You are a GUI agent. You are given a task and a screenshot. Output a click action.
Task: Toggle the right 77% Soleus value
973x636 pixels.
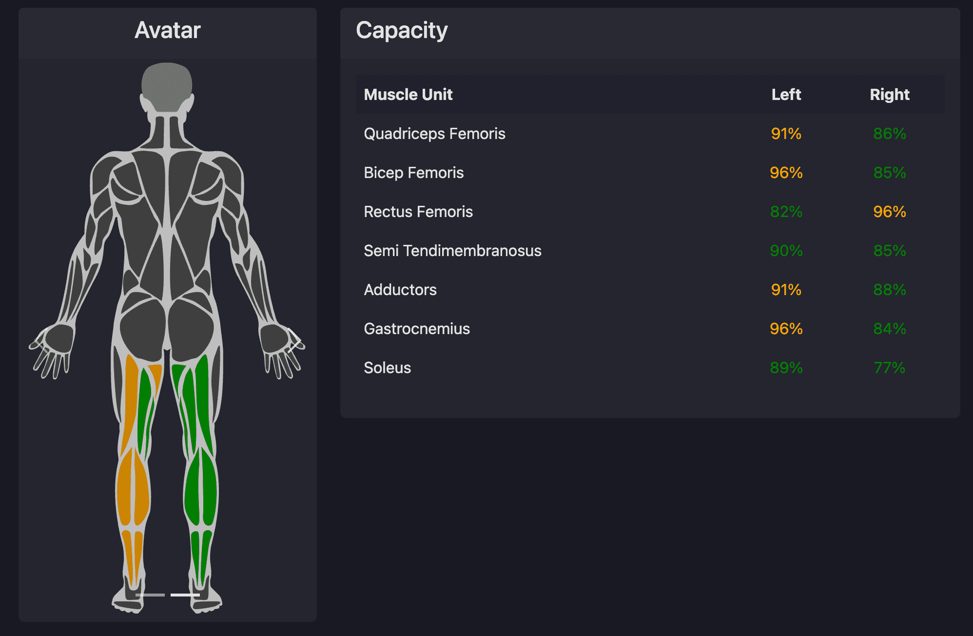pos(889,368)
